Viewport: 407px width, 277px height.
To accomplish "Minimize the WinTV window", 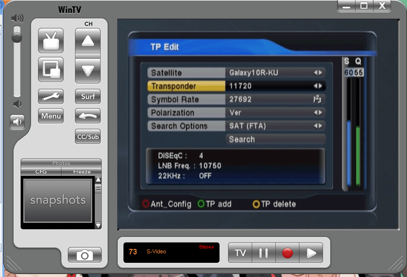I will [346, 6].
